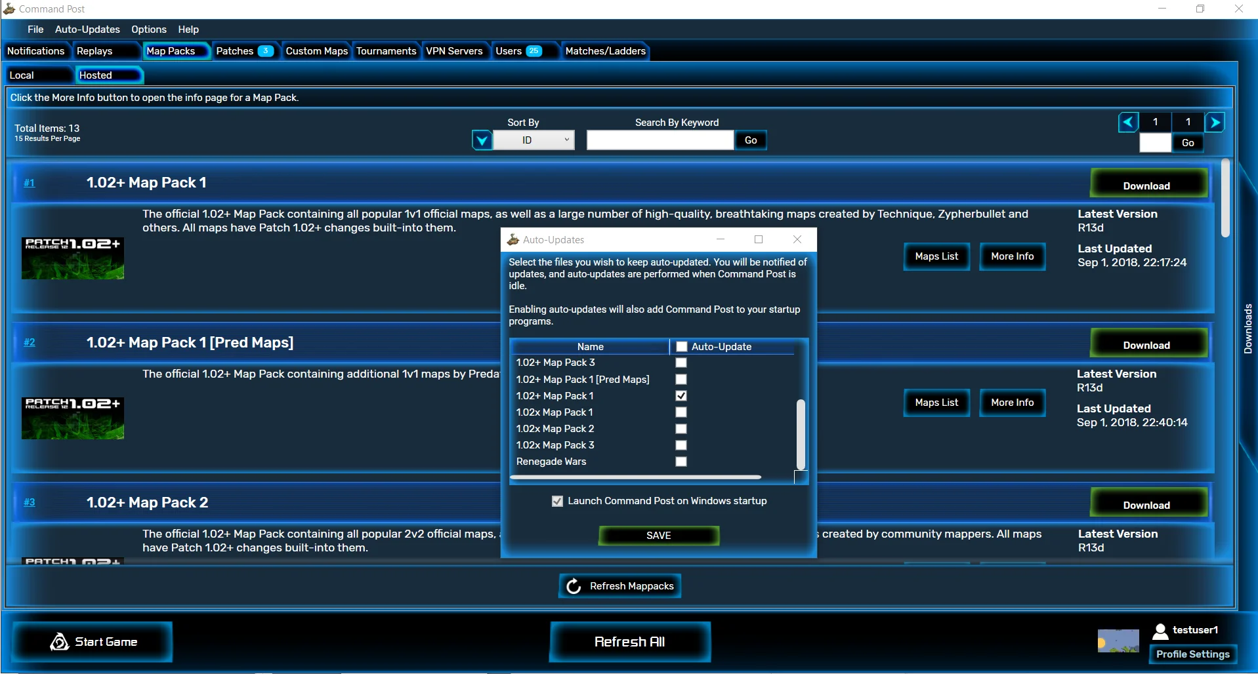Enable auto-update for 1.02+ Map Pack 1 [Pred Maps]
This screenshot has width=1258, height=674.
pos(681,379)
